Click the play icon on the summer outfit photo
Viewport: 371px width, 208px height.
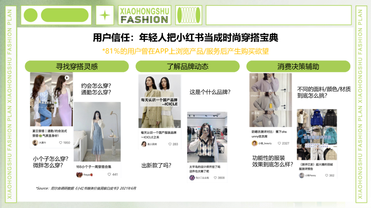click(x=67, y=78)
